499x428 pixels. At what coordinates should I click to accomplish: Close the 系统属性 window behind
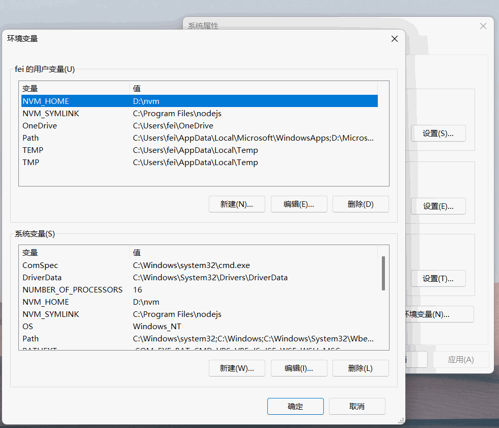[483, 26]
